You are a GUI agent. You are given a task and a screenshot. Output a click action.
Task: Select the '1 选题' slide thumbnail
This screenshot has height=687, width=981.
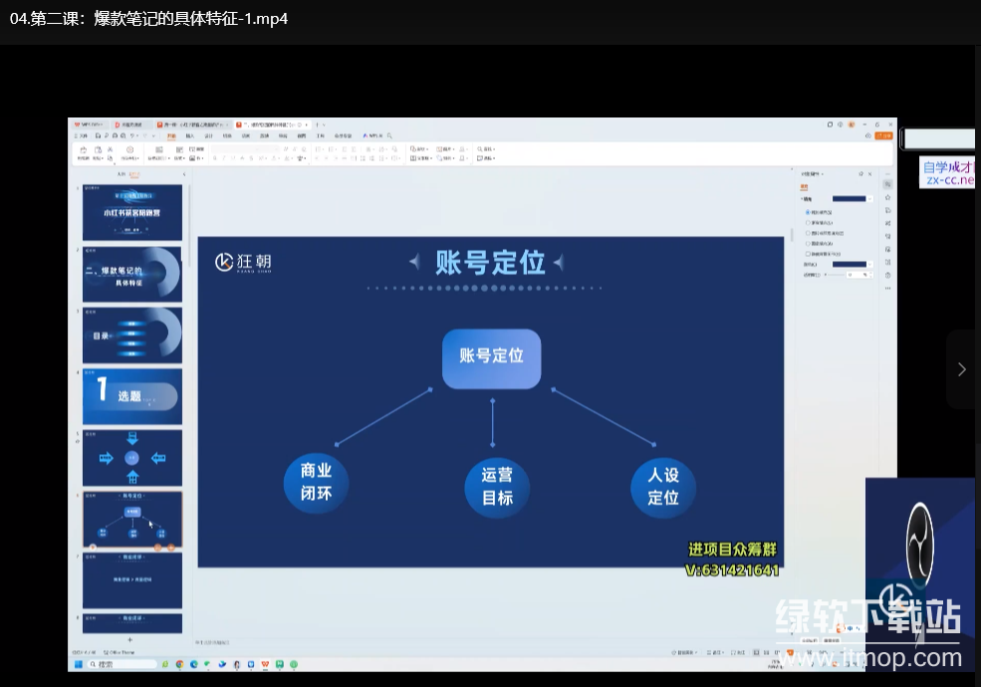[132, 396]
